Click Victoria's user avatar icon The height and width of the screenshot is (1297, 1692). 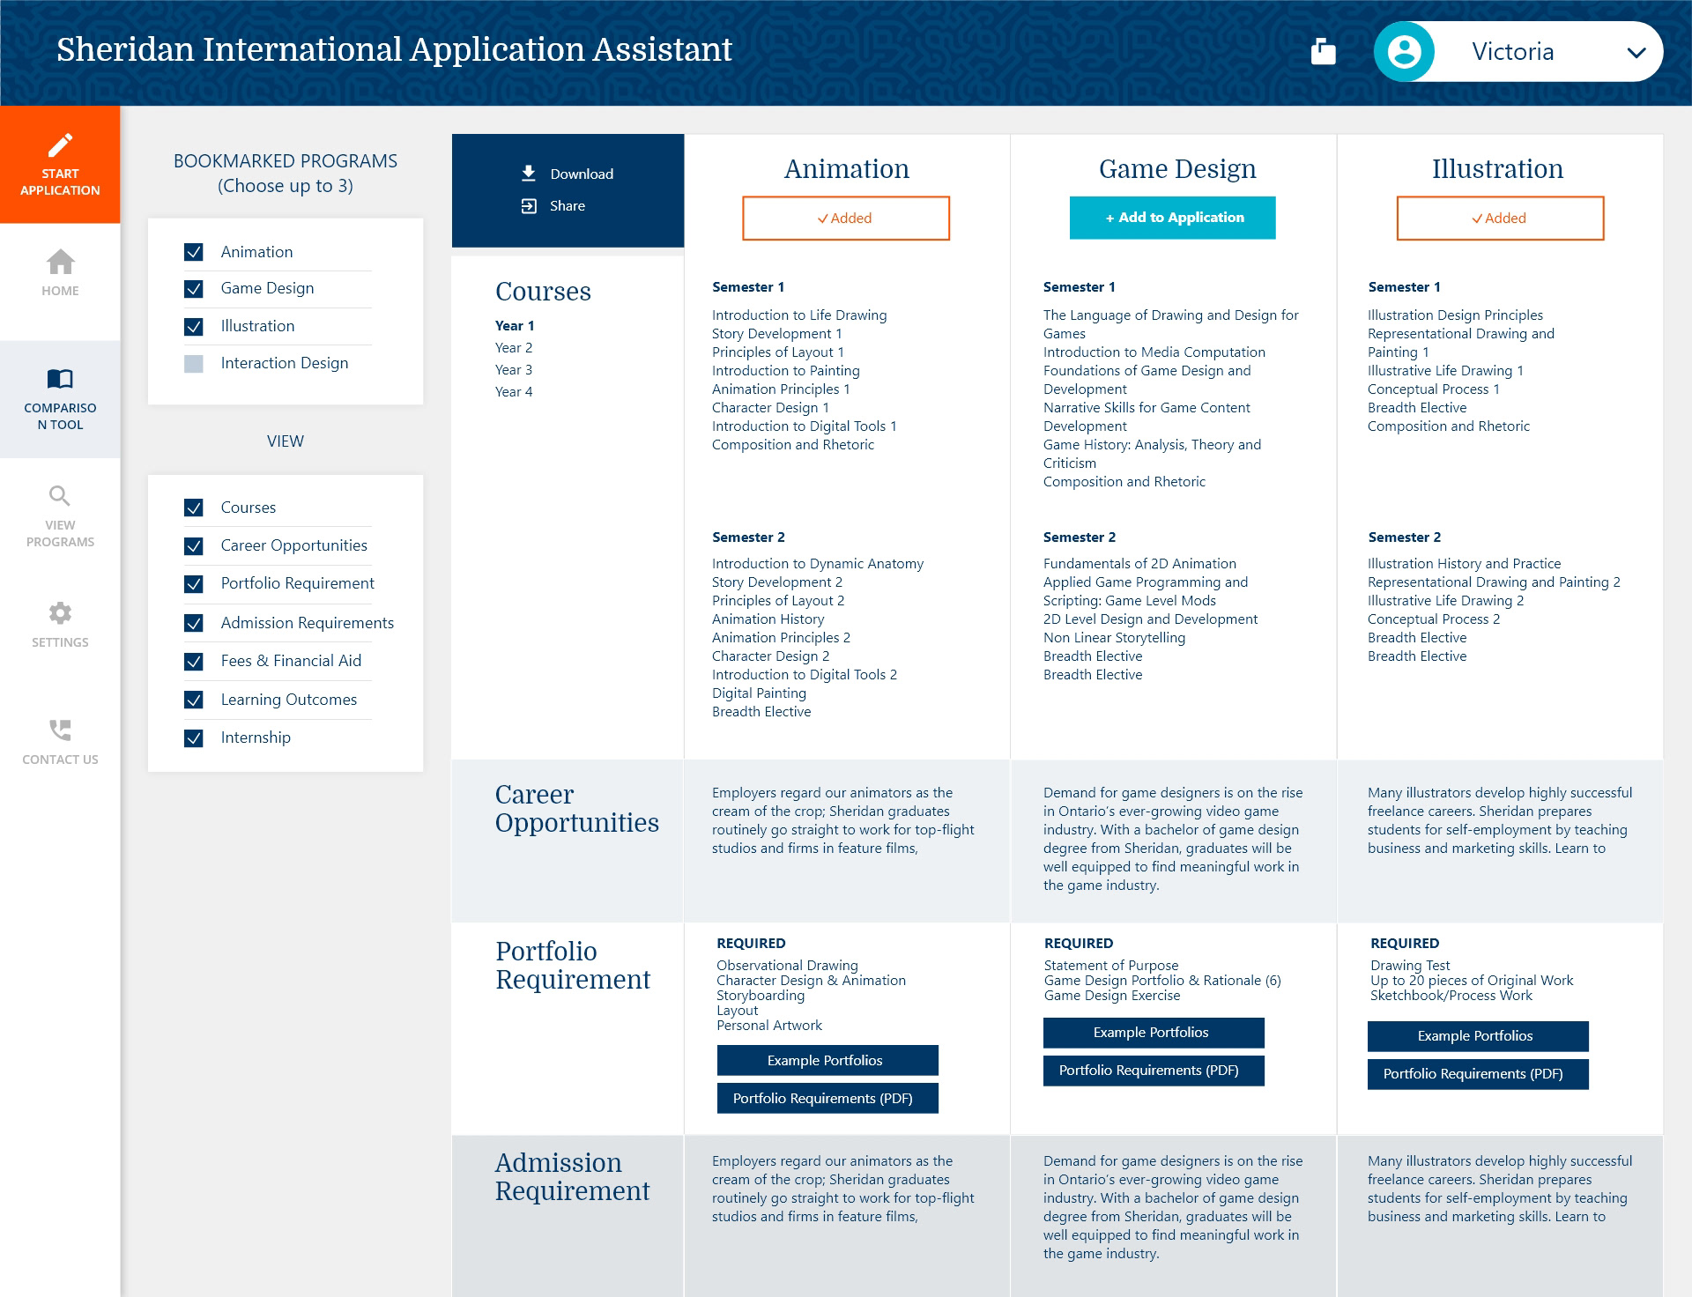(1404, 51)
